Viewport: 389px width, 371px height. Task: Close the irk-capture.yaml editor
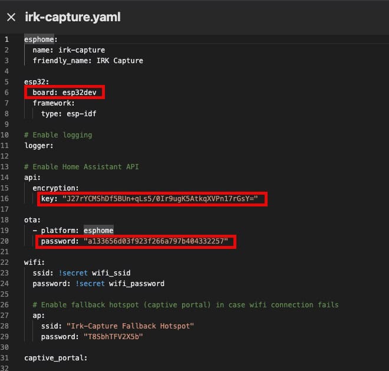click(x=11, y=17)
